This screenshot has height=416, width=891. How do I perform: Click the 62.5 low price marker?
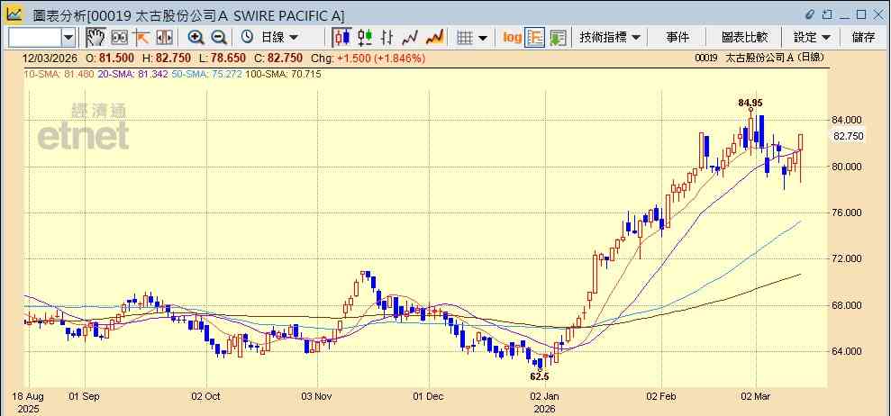pyautogui.click(x=540, y=376)
